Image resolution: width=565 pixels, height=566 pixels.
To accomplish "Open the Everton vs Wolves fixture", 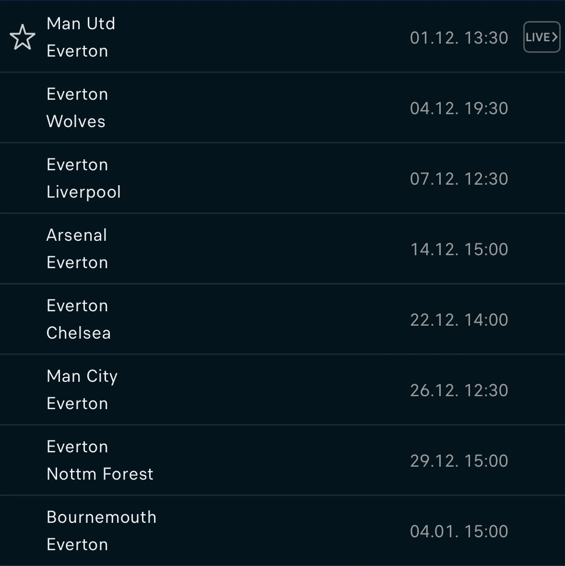I will (x=240, y=108).
